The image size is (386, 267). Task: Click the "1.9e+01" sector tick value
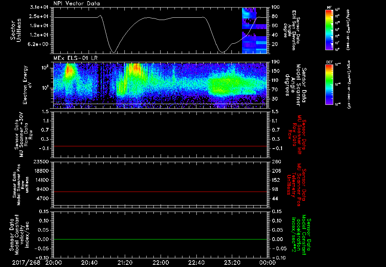click(39, 26)
